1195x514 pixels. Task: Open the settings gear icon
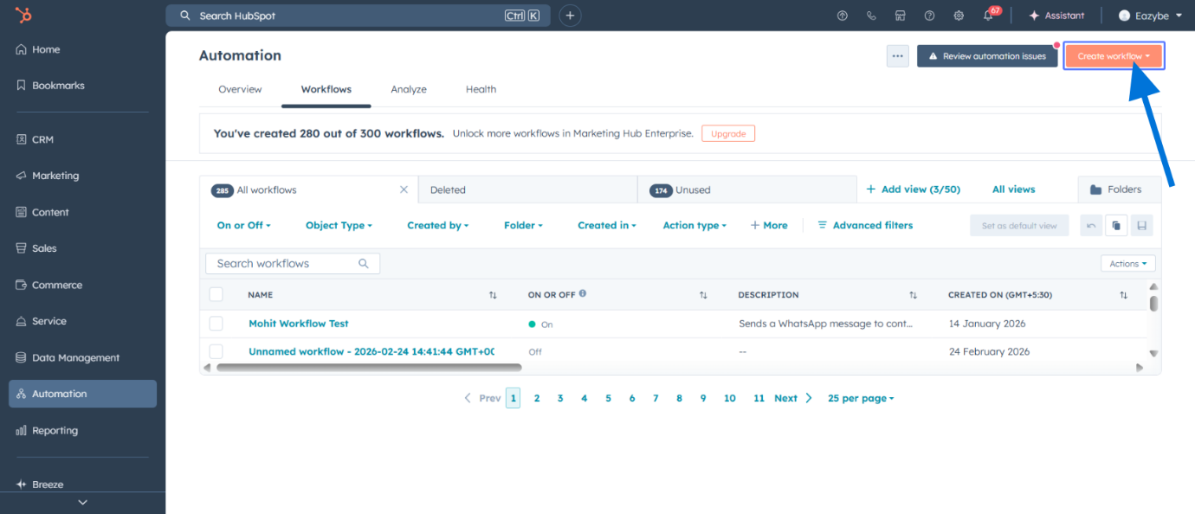(x=958, y=15)
